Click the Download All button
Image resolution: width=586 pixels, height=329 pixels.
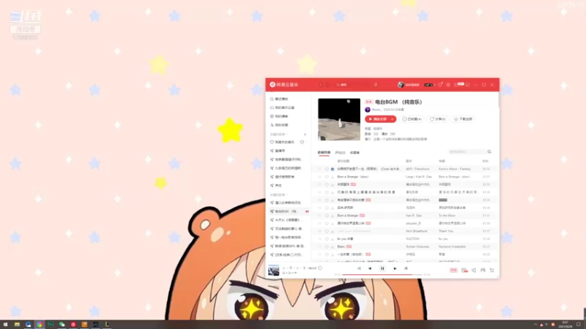(x=463, y=119)
